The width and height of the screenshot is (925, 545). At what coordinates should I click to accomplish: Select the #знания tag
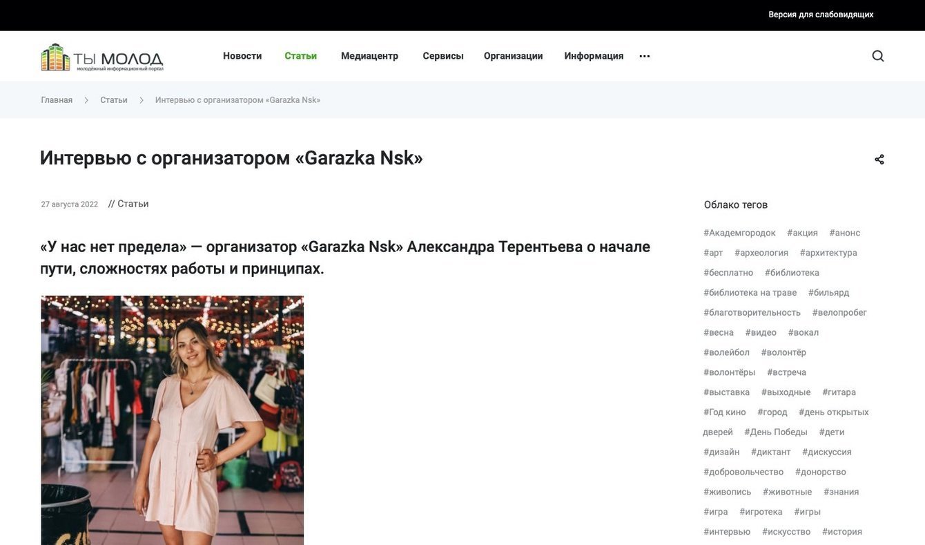tap(841, 493)
